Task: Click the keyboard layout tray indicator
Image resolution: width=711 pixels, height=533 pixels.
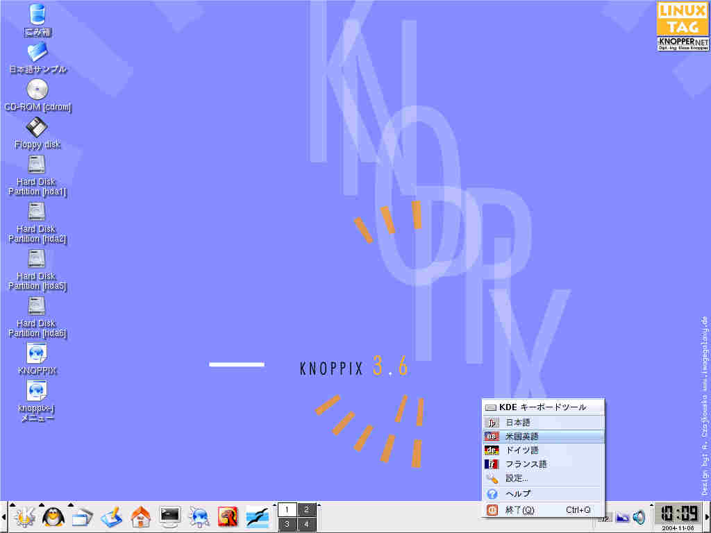Action: 608,518
